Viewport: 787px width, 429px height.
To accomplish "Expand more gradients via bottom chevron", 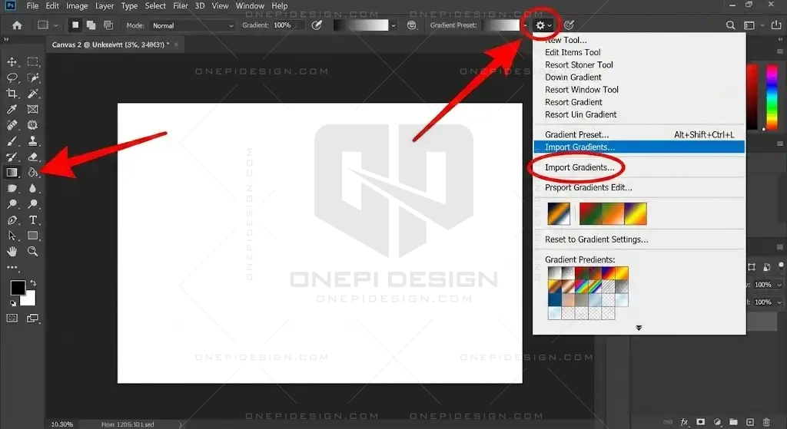I will (x=639, y=328).
